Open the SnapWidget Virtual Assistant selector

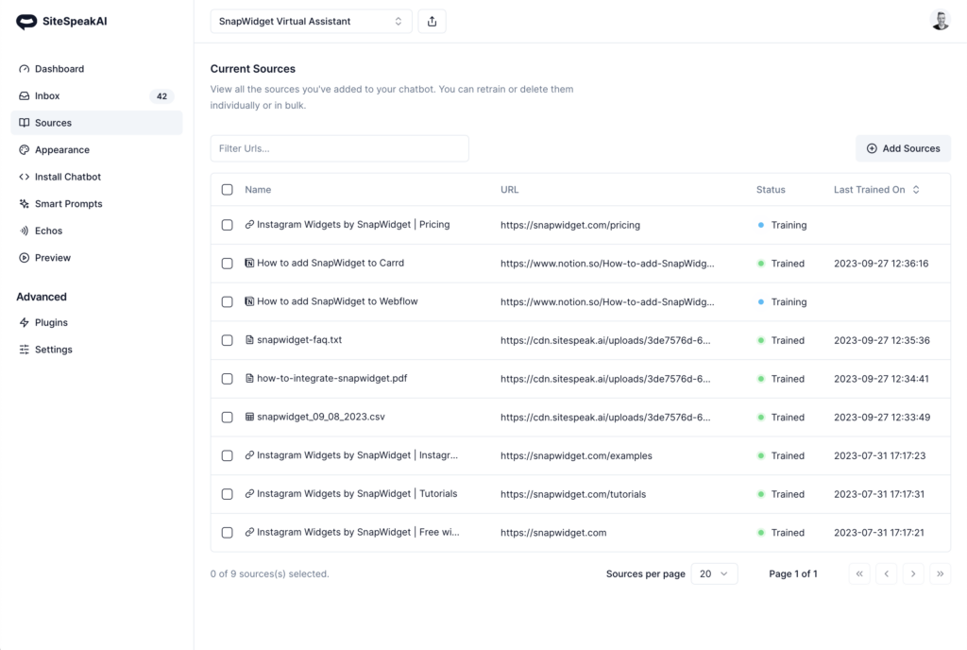click(x=311, y=20)
